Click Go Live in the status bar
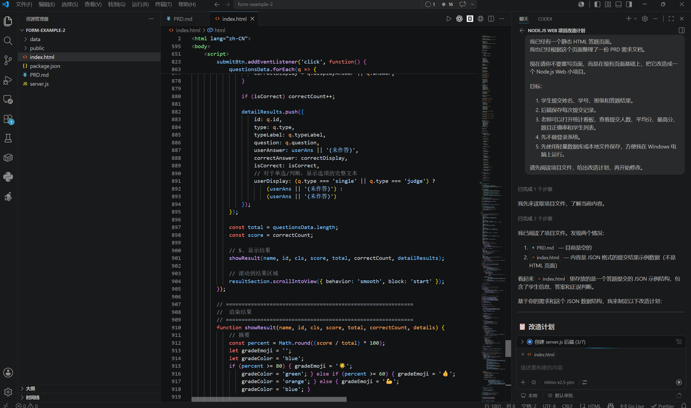Image resolution: width=691 pixels, height=408 pixels. 632,406
